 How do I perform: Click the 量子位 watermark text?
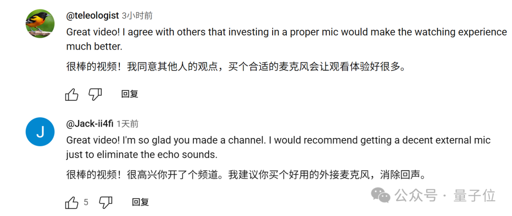[475, 196]
